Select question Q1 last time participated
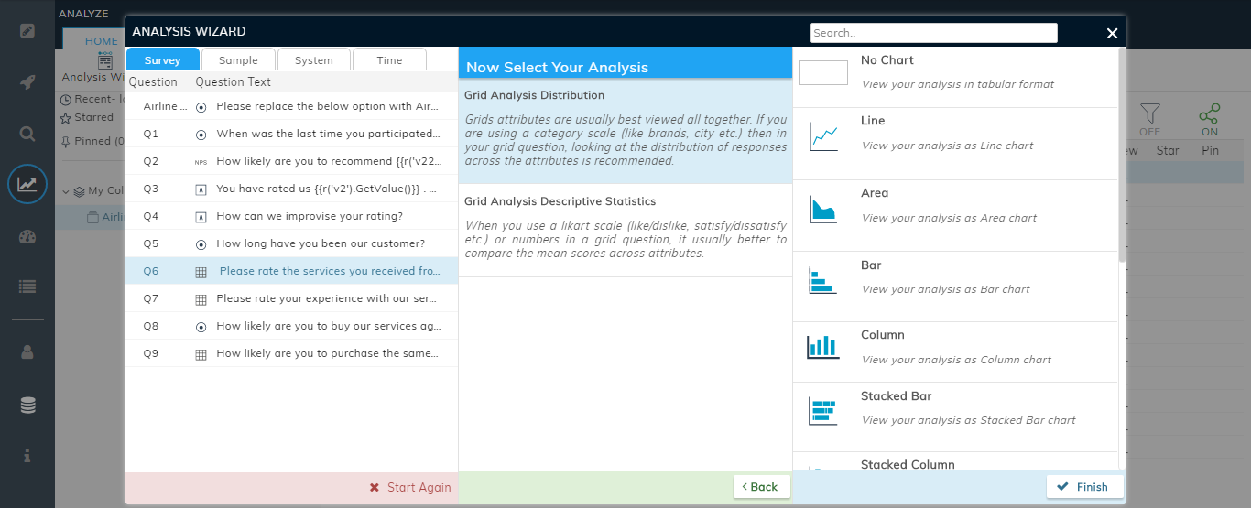The height and width of the screenshot is (508, 1251). point(291,134)
